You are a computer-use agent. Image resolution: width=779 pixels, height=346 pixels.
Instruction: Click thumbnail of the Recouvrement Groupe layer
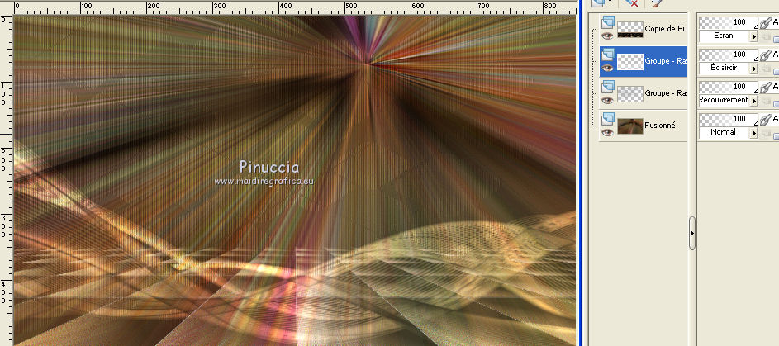pyautogui.click(x=630, y=94)
